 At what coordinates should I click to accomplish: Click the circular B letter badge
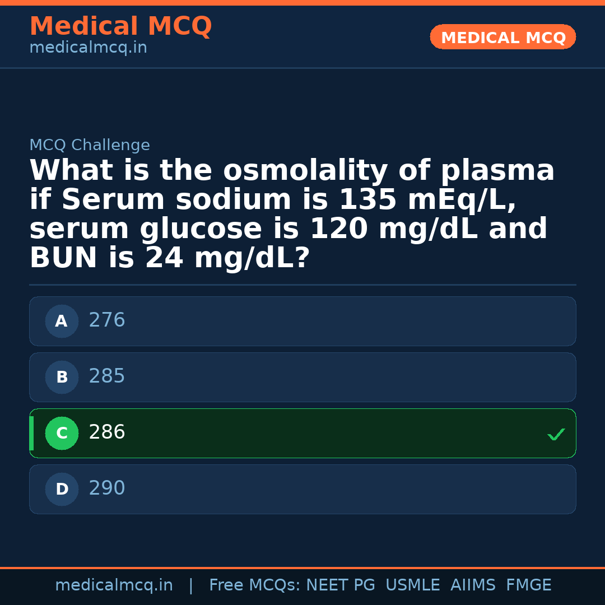tap(62, 377)
